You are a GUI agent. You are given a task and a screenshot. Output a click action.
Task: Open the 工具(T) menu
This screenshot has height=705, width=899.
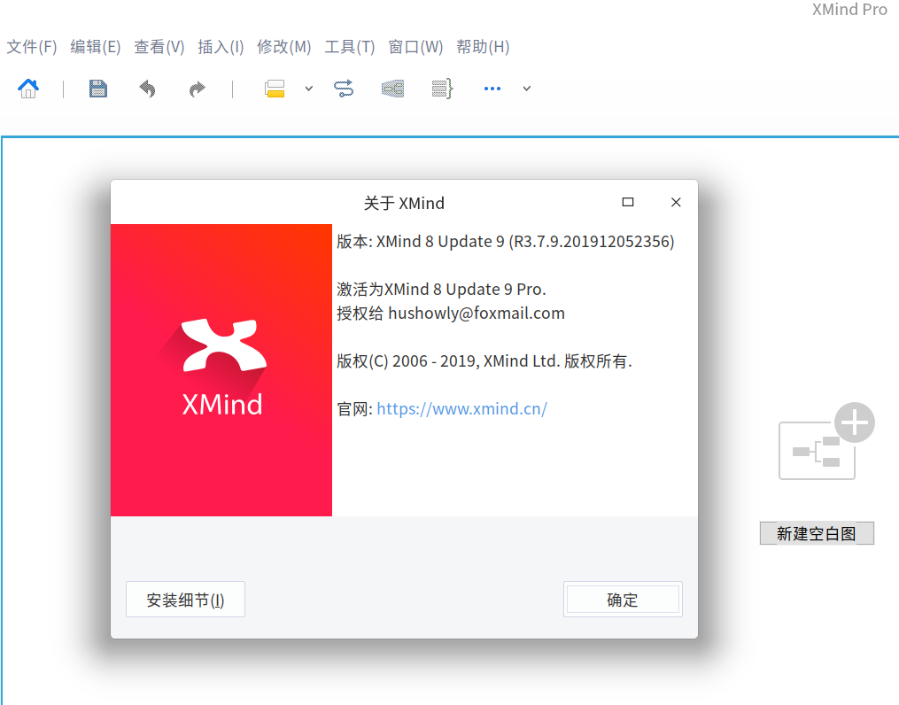coord(350,47)
